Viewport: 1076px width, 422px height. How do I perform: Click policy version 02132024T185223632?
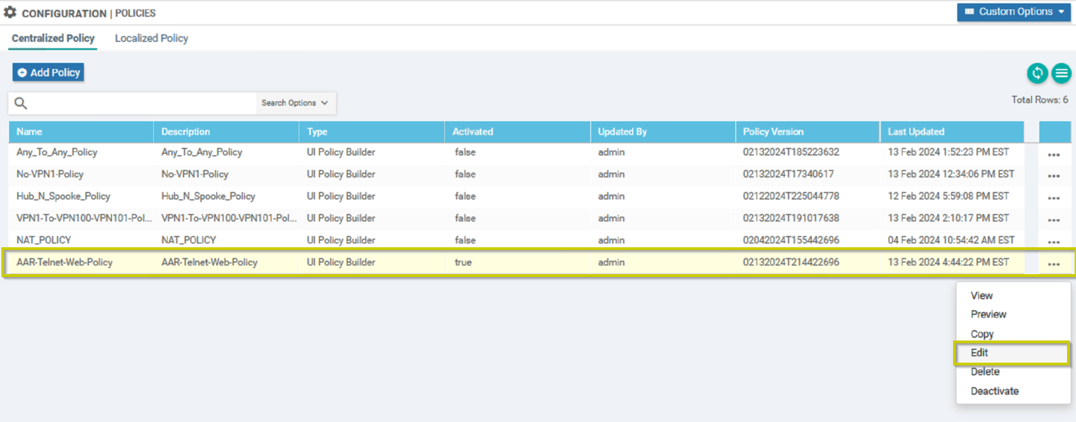pyautogui.click(x=791, y=152)
